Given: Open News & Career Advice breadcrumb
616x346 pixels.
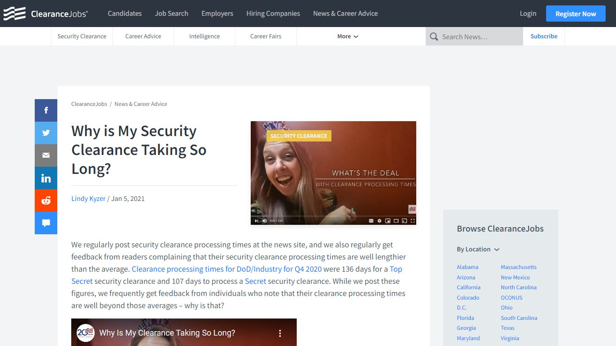Looking at the screenshot, I should (x=141, y=104).
